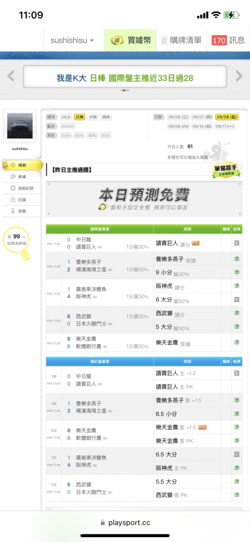Click the 囧 result for 讀賣巨人 讓分
The image size is (250, 542).
click(236, 243)
